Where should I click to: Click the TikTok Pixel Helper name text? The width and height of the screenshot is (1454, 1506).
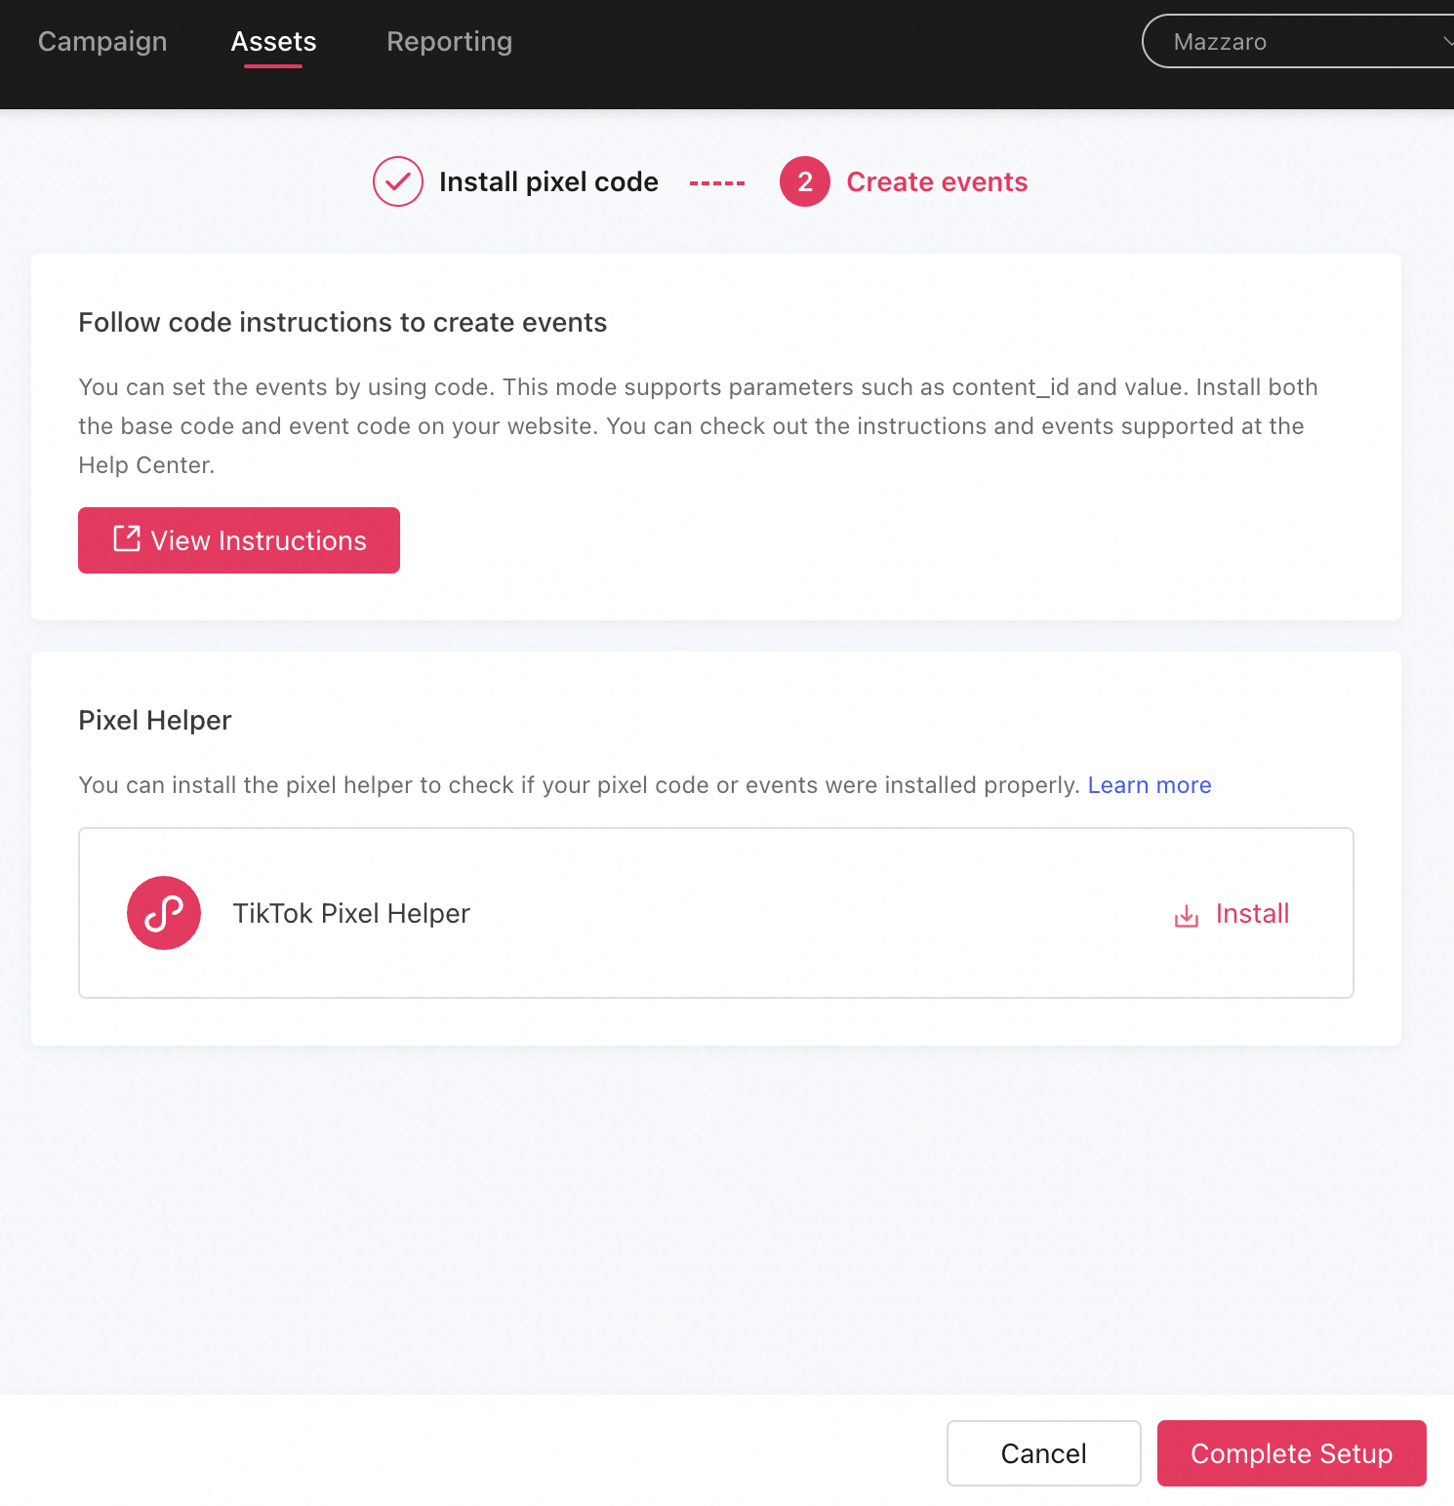[351, 914]
